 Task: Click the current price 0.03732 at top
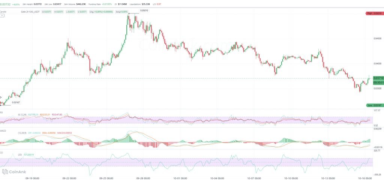pyautogui.click(x=4, y=4)
